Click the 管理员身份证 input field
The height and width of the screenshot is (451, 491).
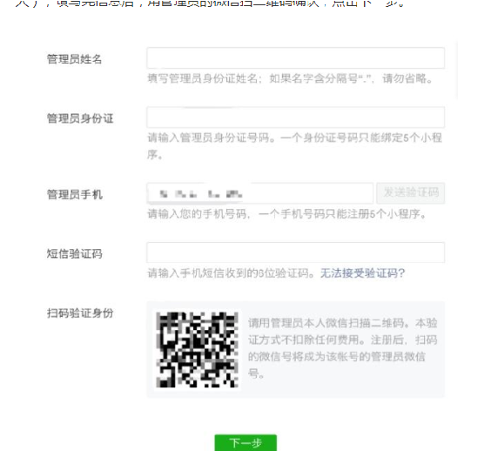click(x=296, y=118)
